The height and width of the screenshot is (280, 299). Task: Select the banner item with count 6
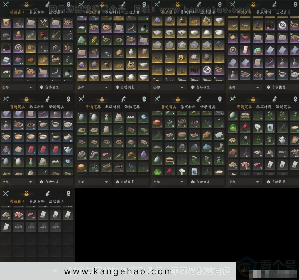(x=6, y=23)
